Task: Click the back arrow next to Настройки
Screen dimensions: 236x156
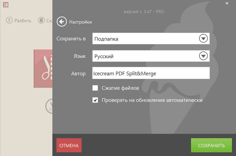Action: click(x=62, y=22)
